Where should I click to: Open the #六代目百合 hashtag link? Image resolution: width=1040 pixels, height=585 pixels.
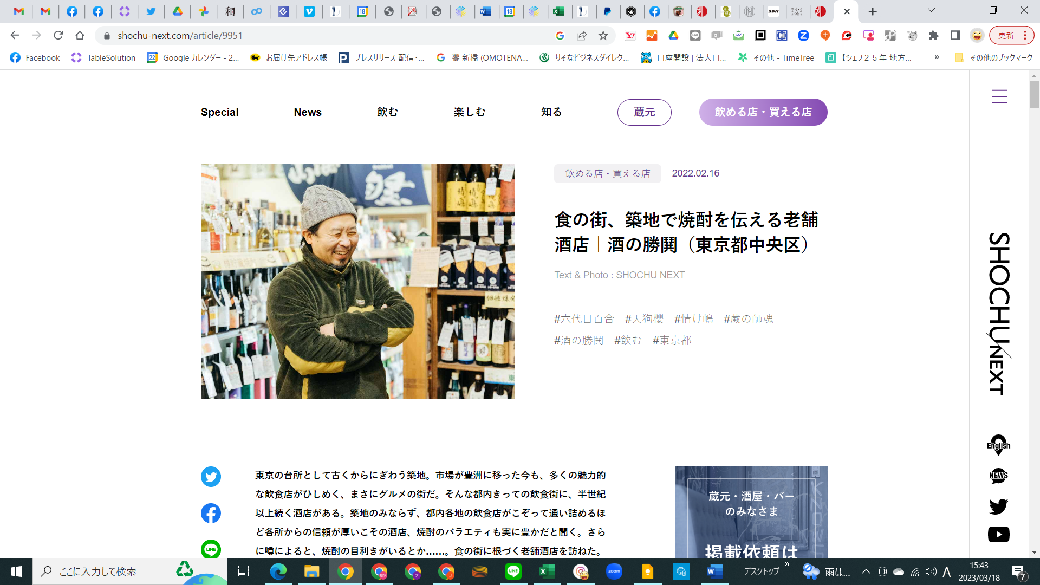(584, 319)
